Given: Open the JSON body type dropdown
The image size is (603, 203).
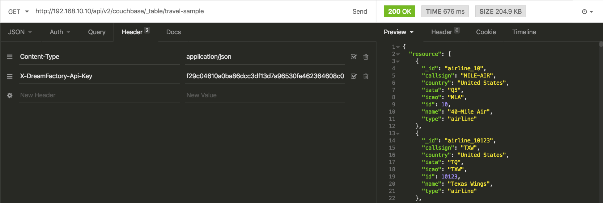Looking at the screenshot, I should (x=20, y=32).
